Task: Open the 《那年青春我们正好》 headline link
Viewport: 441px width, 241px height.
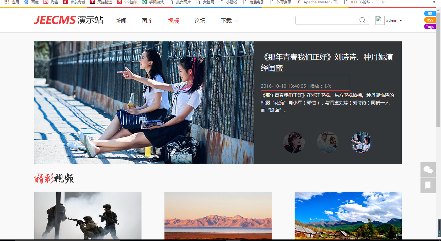Action: pyautogui.click(x=327, y=62)
